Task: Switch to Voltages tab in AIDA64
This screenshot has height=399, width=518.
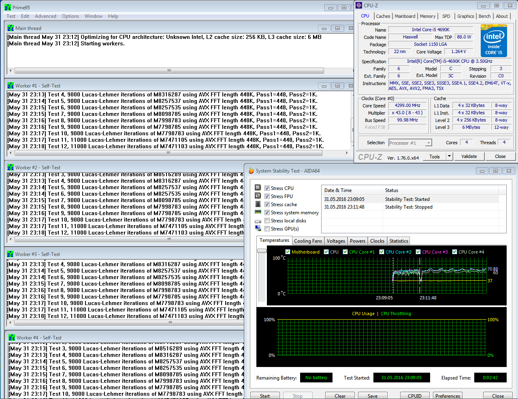Action: [336, 241]
